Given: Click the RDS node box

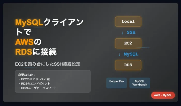Looking at the screenshot, I should pyautogui.click(x=128, y=65).
